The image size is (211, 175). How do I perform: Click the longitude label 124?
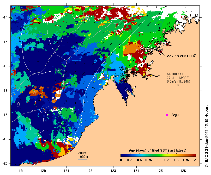(136, 171)
